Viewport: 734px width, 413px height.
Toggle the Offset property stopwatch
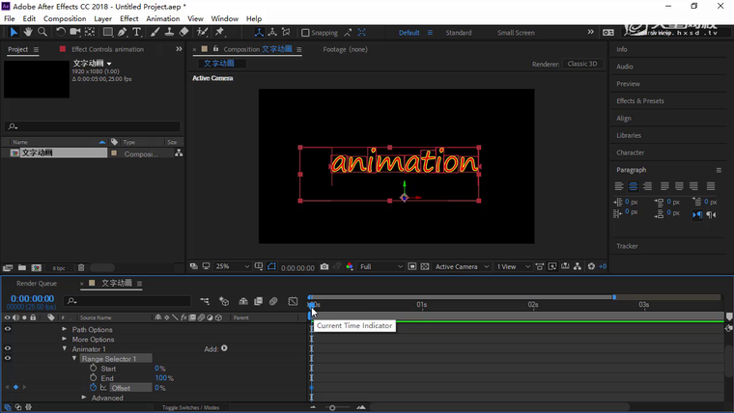pyautogui.click(x=94, y=388)
